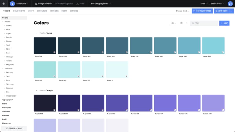This screenshot has width=235, height=132.
Task: Switch to the Components tab
Action: [x=19, y=11]
